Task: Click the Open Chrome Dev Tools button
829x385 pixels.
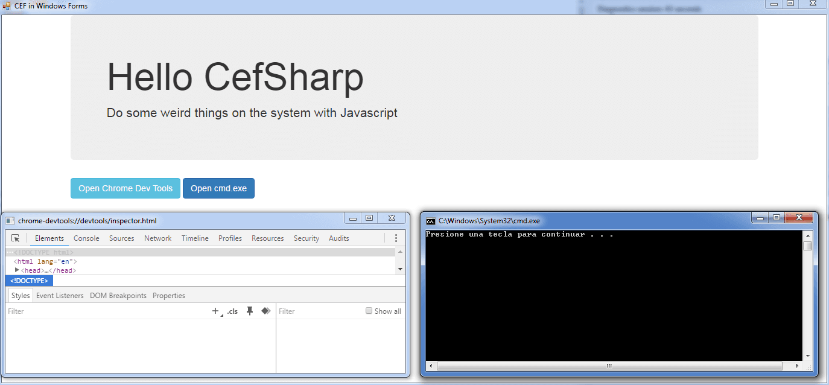Action: [125, 188]
